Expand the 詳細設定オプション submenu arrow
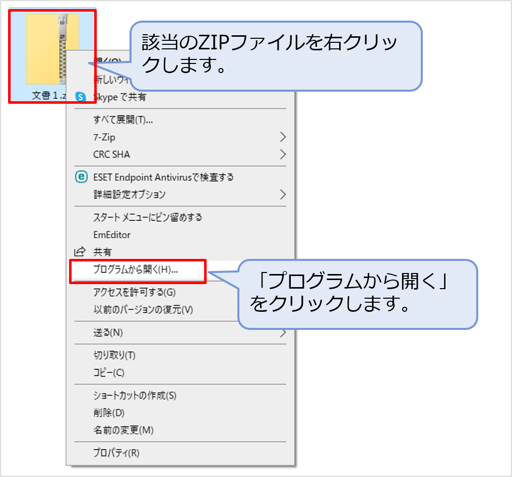 pos(283,194)
